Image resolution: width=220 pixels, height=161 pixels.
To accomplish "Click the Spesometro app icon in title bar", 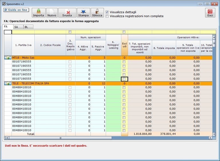I will (4, 4).
